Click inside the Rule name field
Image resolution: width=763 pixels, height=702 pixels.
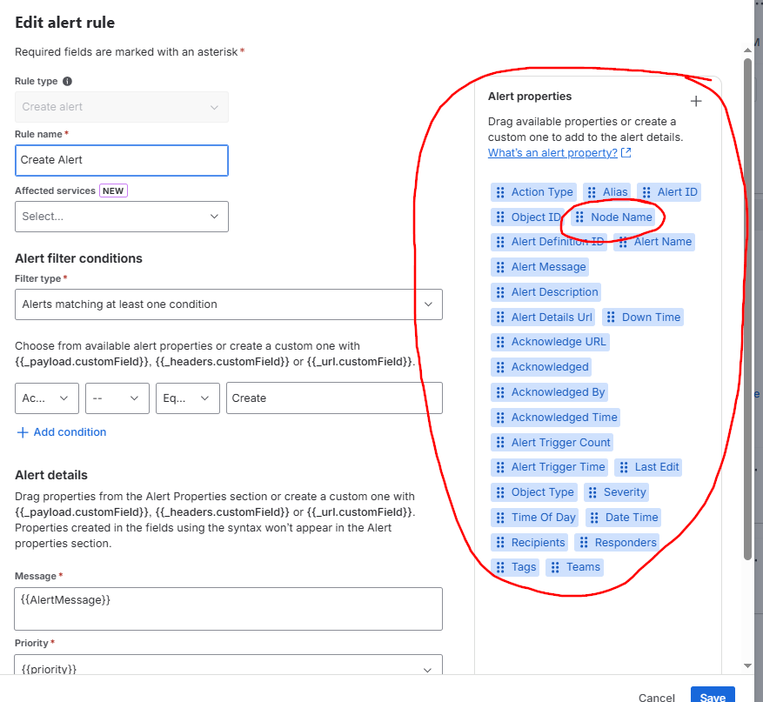[121, 160]
